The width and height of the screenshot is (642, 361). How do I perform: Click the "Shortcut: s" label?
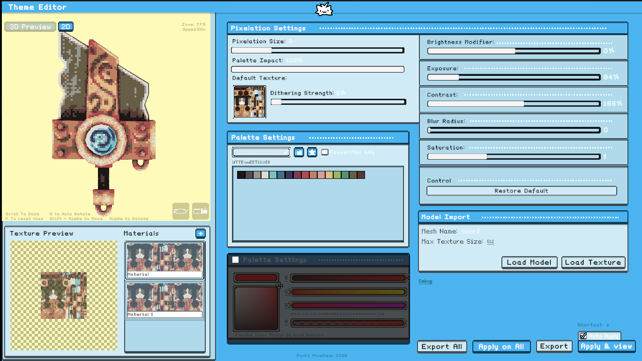(x=593, y=325)
